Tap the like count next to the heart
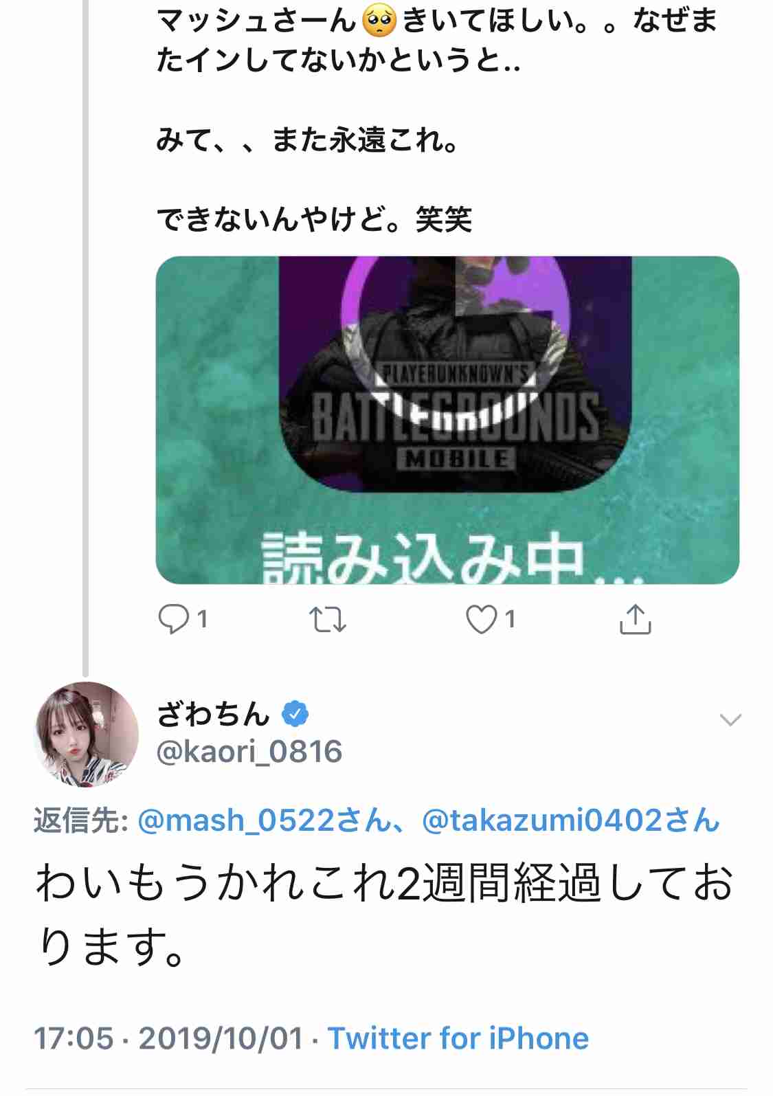This screenshot has height=1096, width=773. click(509, 619)
